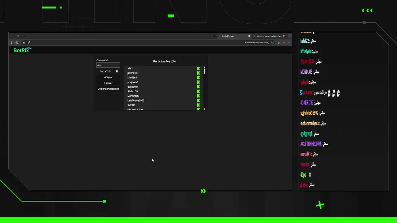The height and width of the screenshot is (223, 397).
Task: Click the Copiar participantes button
Action: click(108, 89)
